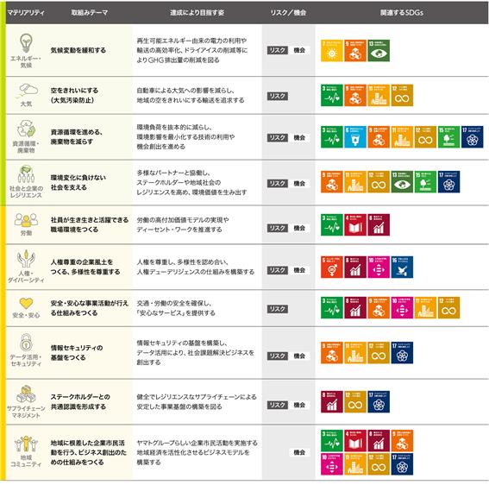Select the three-people labor icon
Image resolution: width=489 pixels, height=485 pixels.
[x=26, y=220]
